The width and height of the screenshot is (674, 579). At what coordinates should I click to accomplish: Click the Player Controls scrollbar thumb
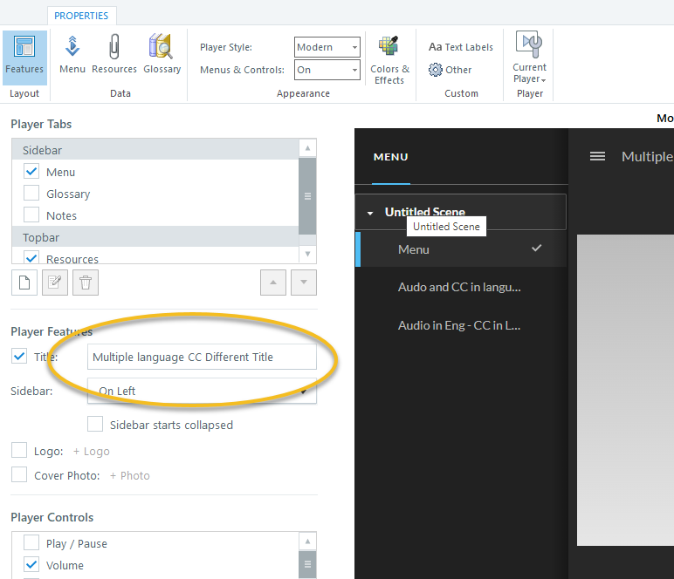click(x=308, y=565)
